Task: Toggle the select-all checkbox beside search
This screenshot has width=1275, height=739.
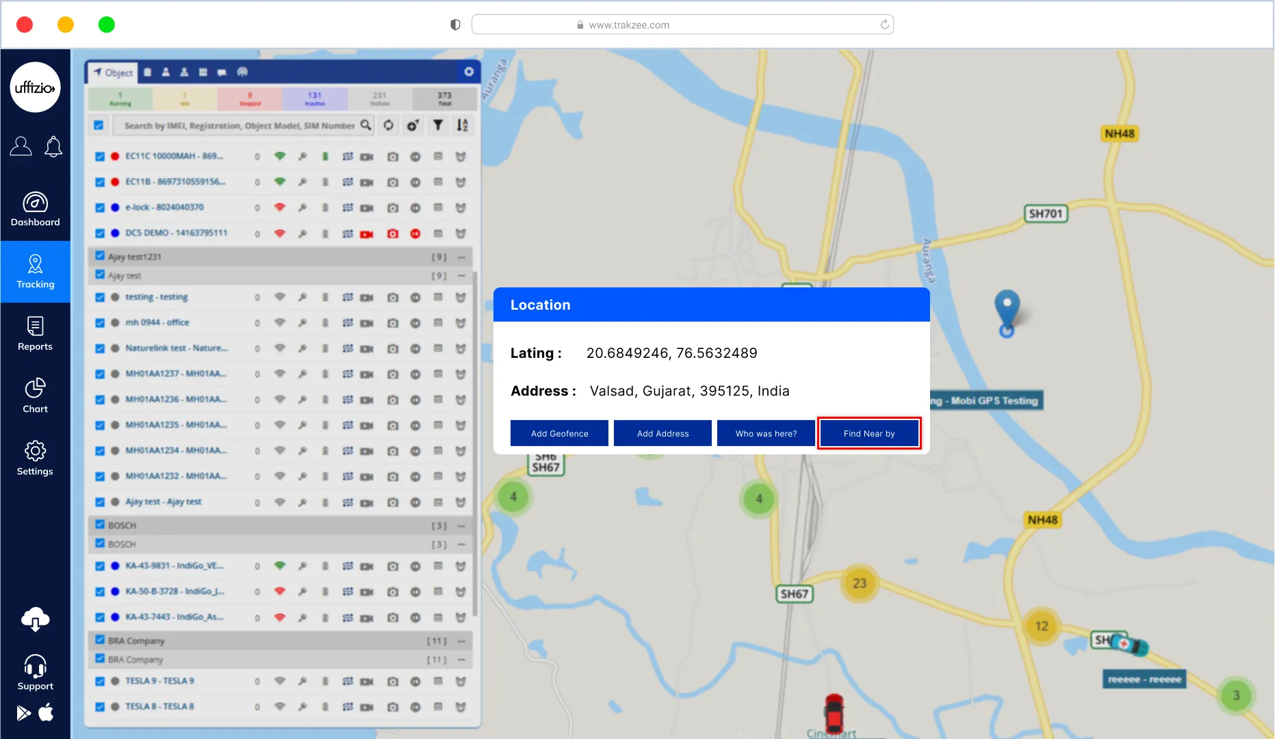Action: [x=99, y=125]
